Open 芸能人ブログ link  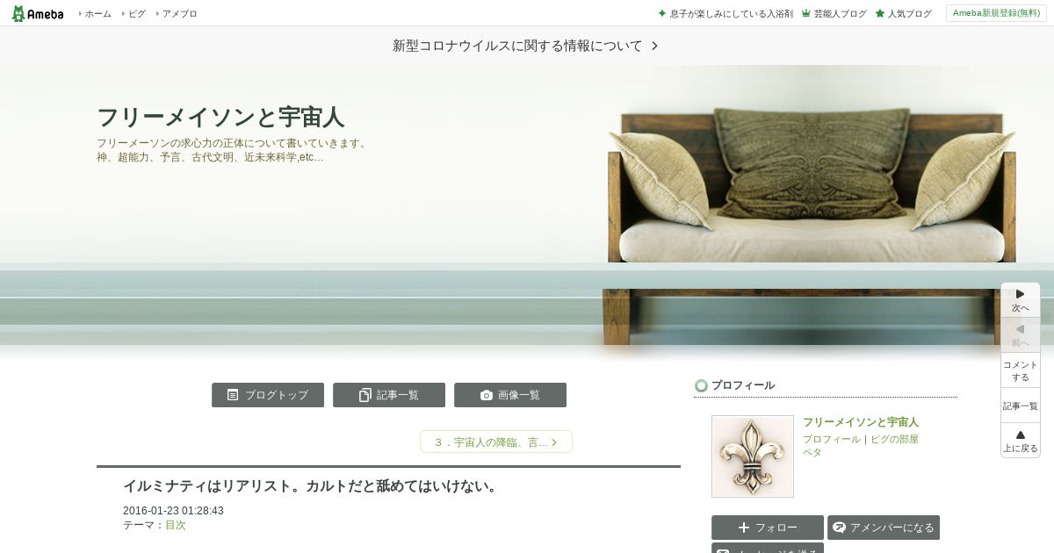pos(834,13)
